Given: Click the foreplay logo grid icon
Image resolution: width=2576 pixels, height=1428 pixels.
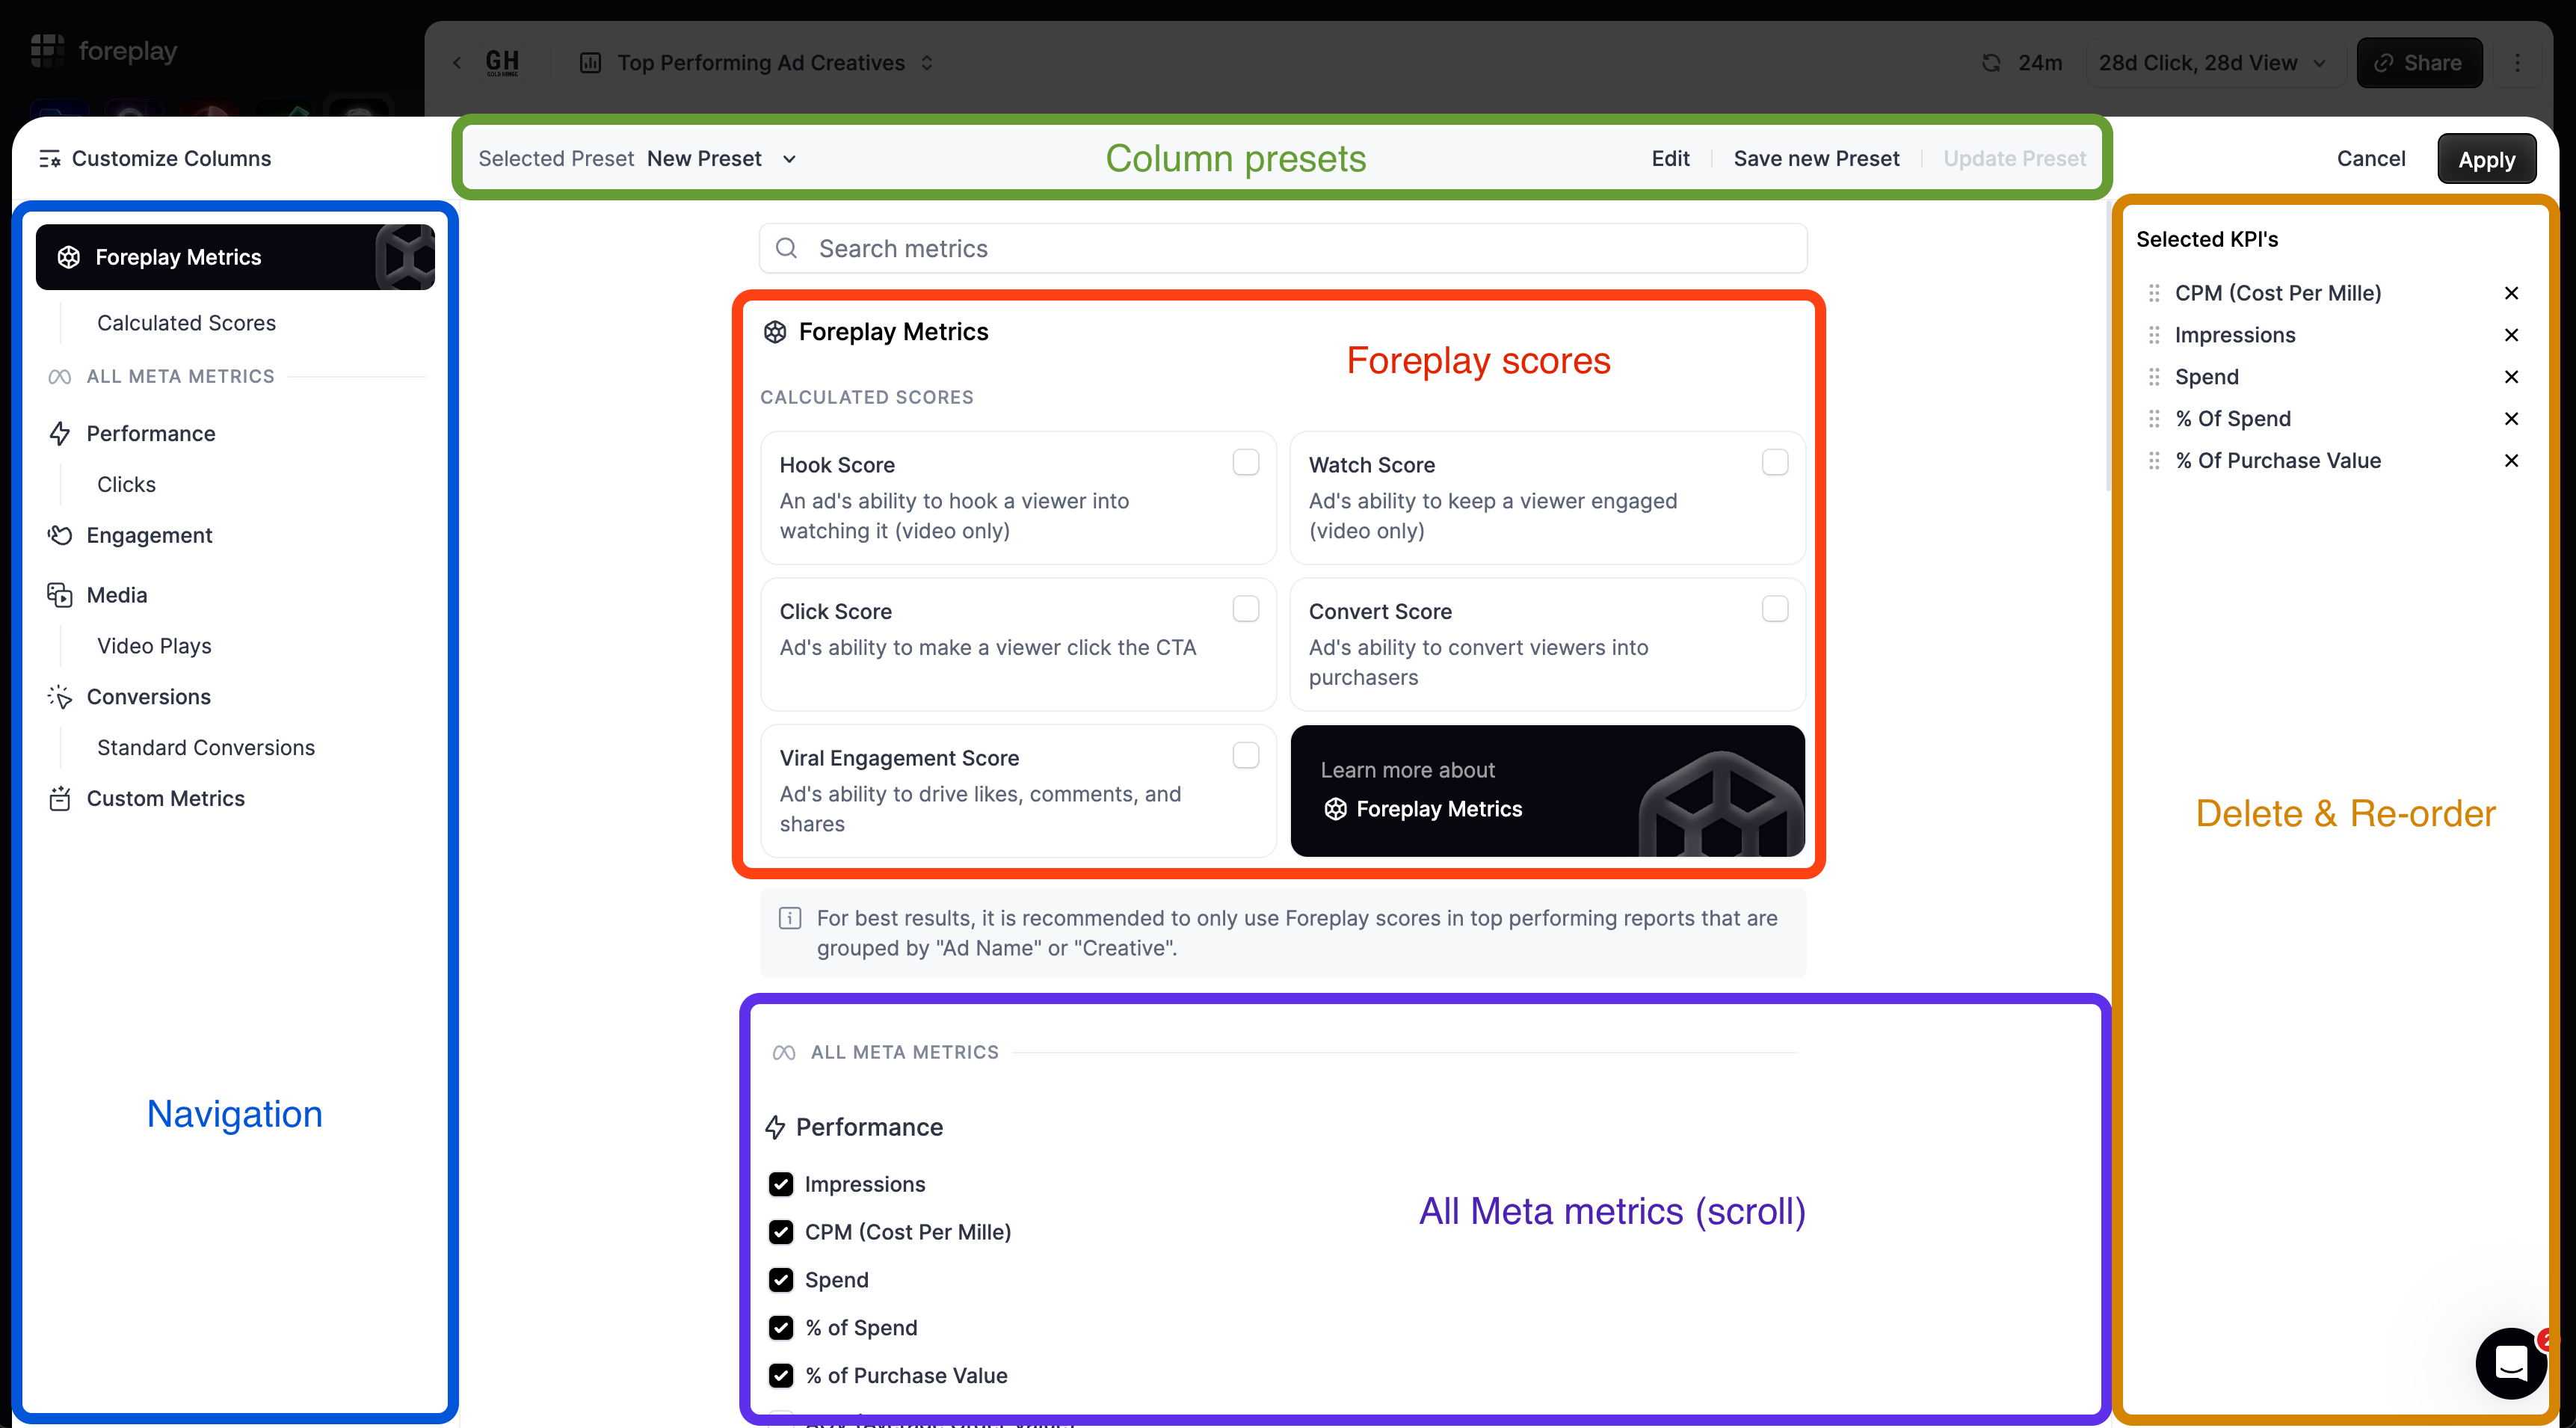Looking at the screenshot, I should pos(46,50).
